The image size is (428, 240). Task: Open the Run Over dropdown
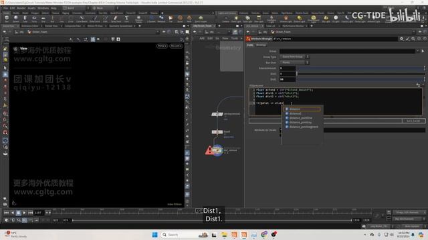point(294,62)
